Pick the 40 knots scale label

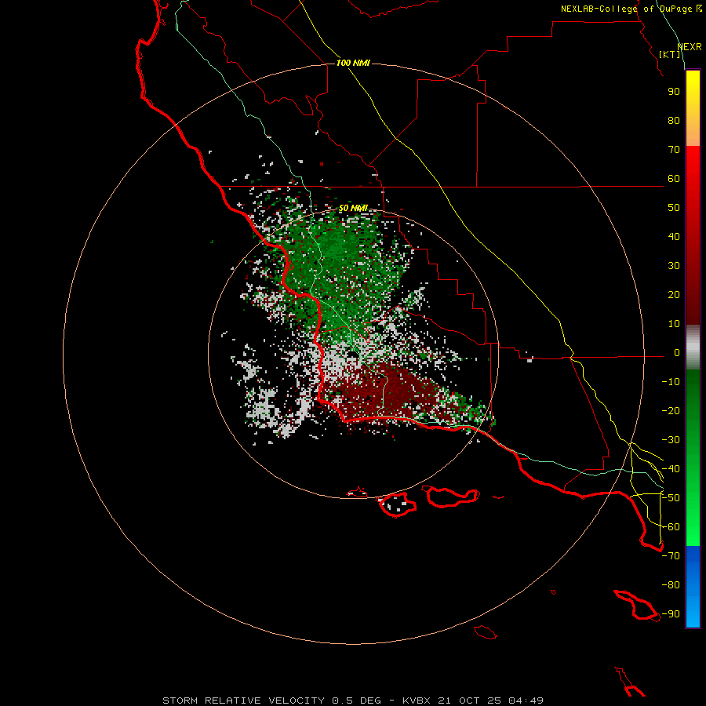[x=674, y=236]
